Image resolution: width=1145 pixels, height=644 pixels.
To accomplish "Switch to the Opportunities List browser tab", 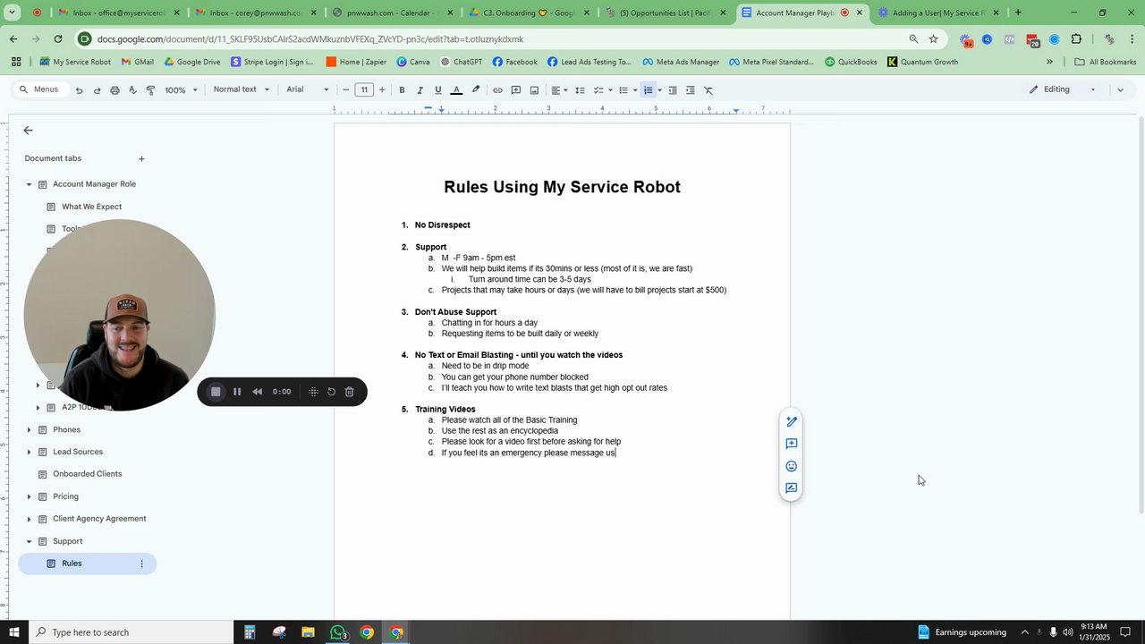I will (666, 13).
